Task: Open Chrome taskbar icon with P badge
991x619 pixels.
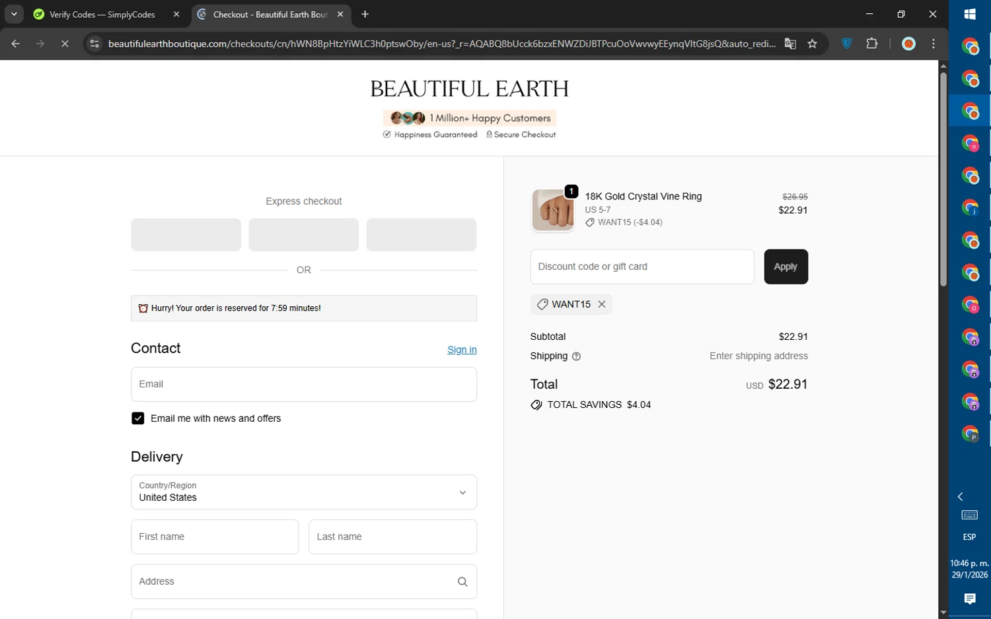Action: 970,434
